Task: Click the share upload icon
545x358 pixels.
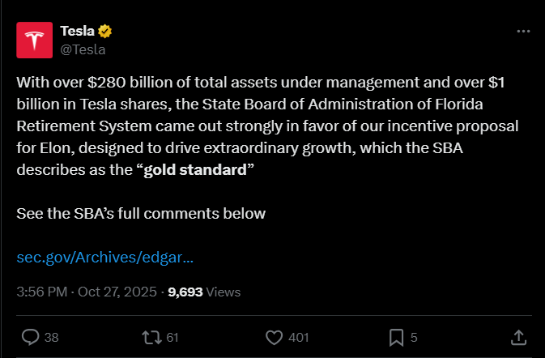Action: pos(520,337)
